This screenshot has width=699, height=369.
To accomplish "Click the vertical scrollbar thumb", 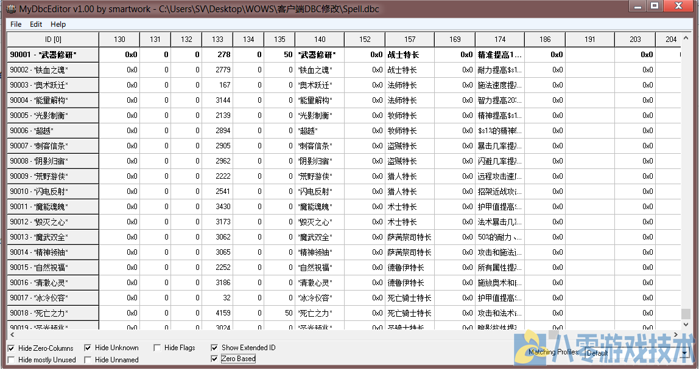I will pos(686,314).
